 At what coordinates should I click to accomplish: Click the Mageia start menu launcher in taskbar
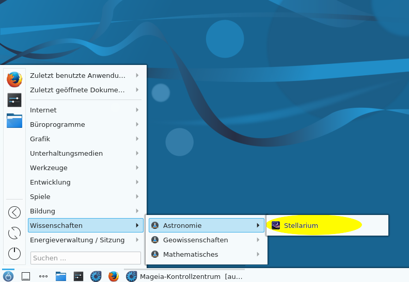(8, 276)
